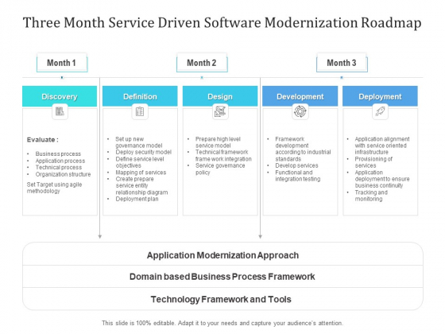Select 'Set up new governance model' bullet
The height and width of the screenshot is (334, 445).
point(139,142)
